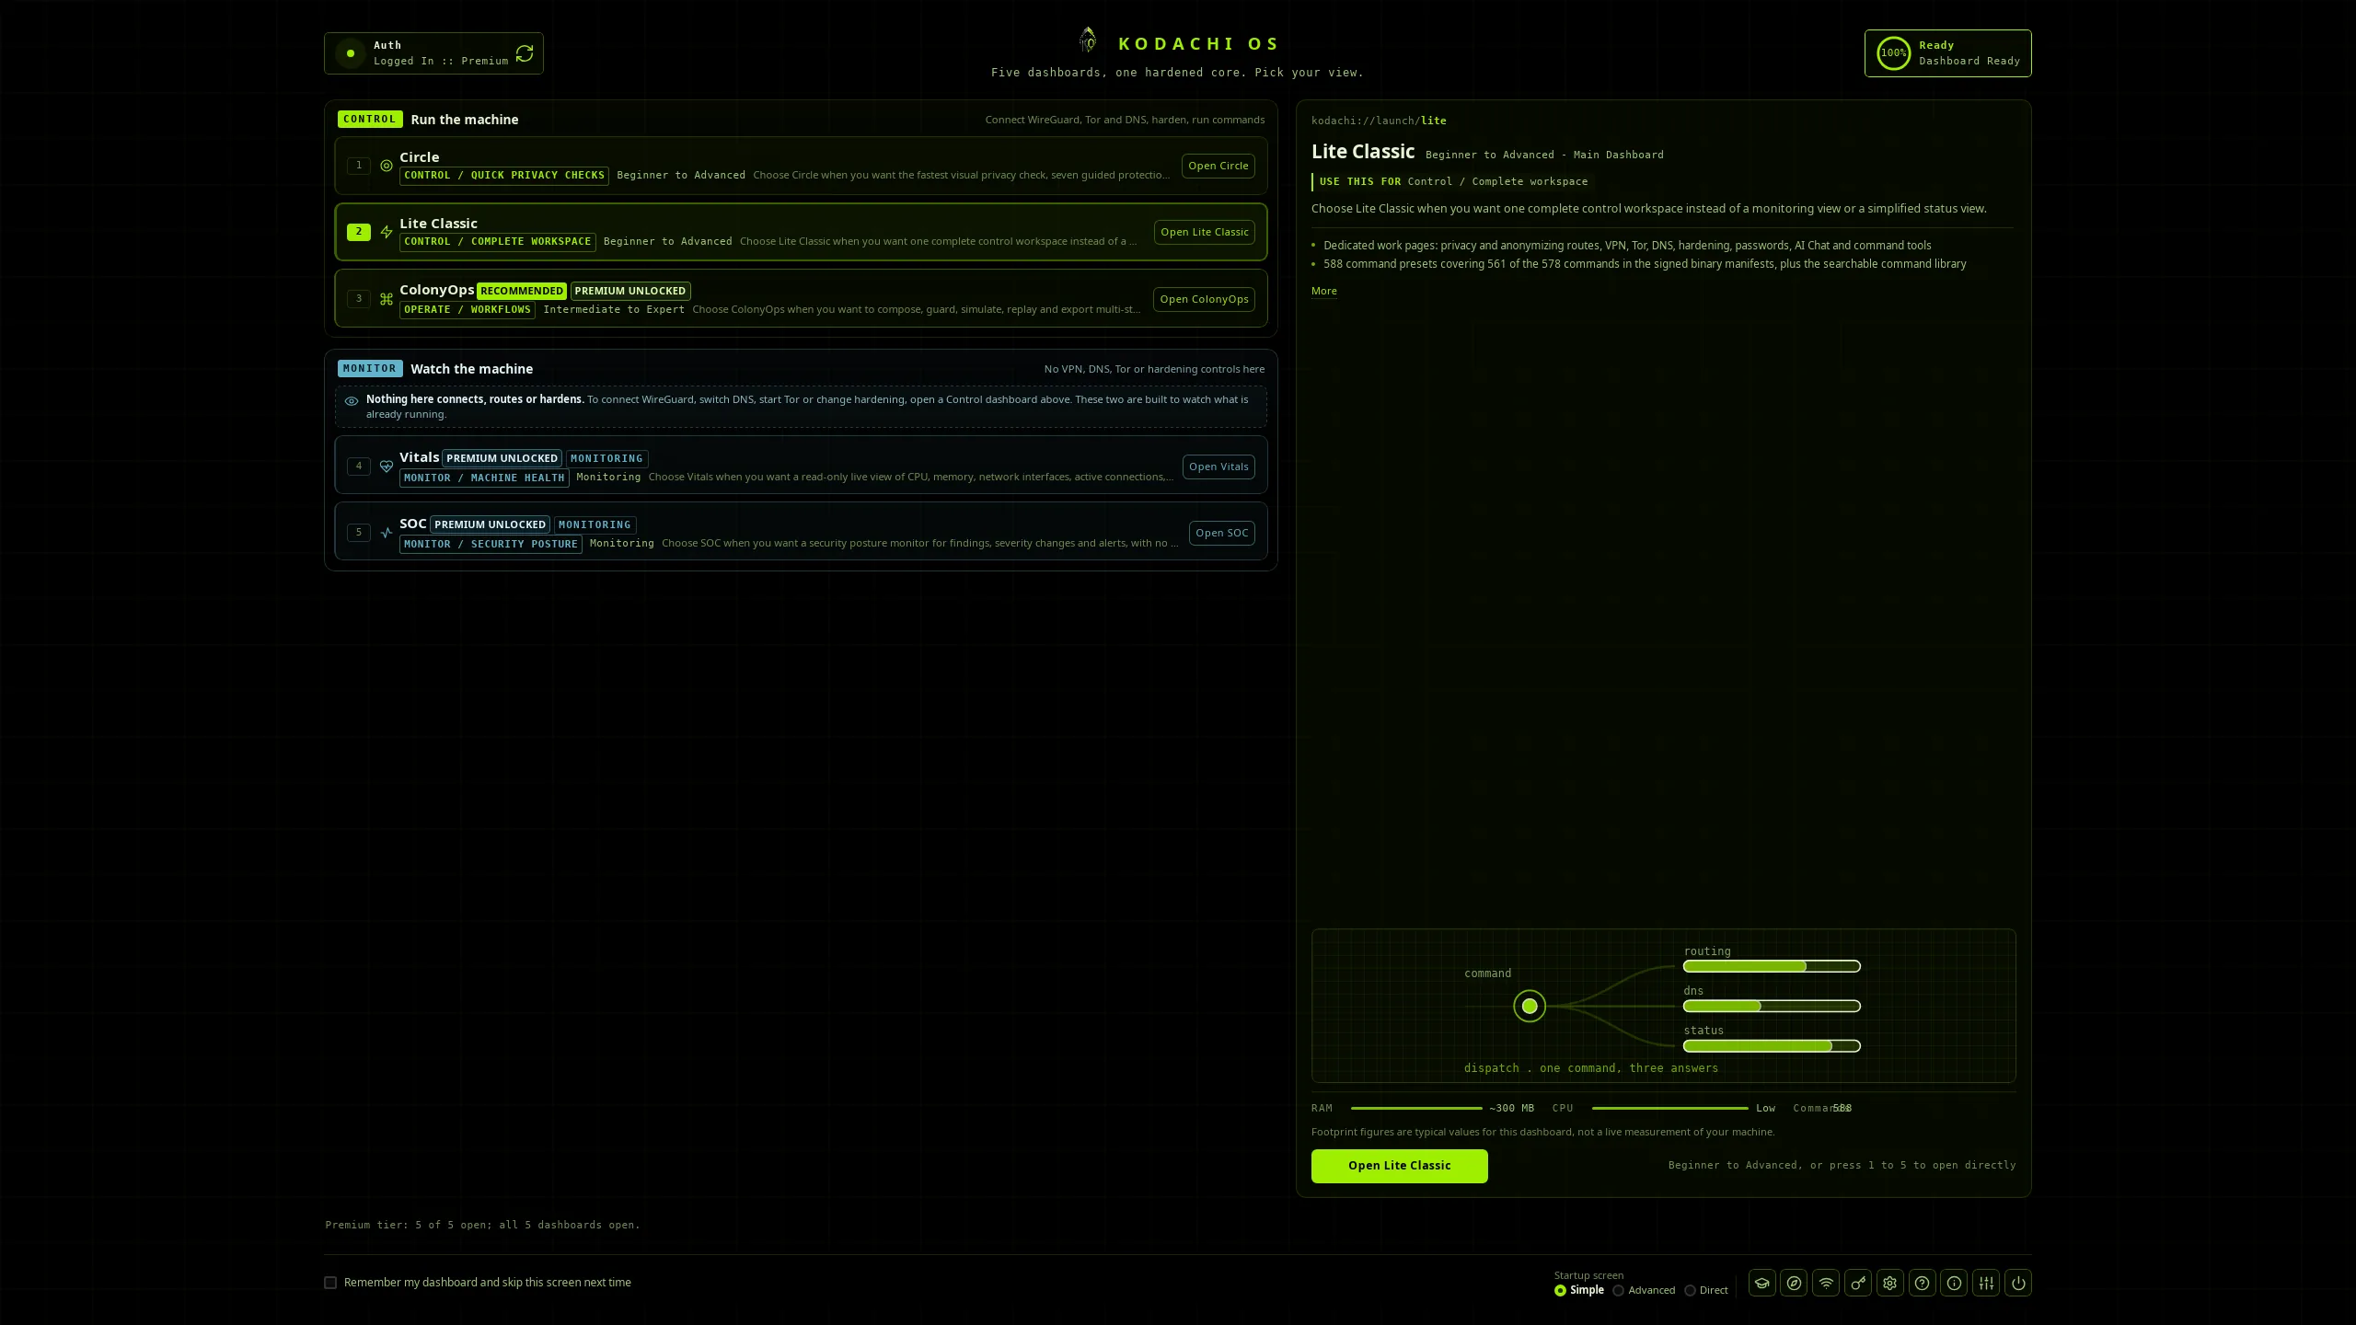
Task: Select the Simple startup screen option
Action: (1560, 1290)
